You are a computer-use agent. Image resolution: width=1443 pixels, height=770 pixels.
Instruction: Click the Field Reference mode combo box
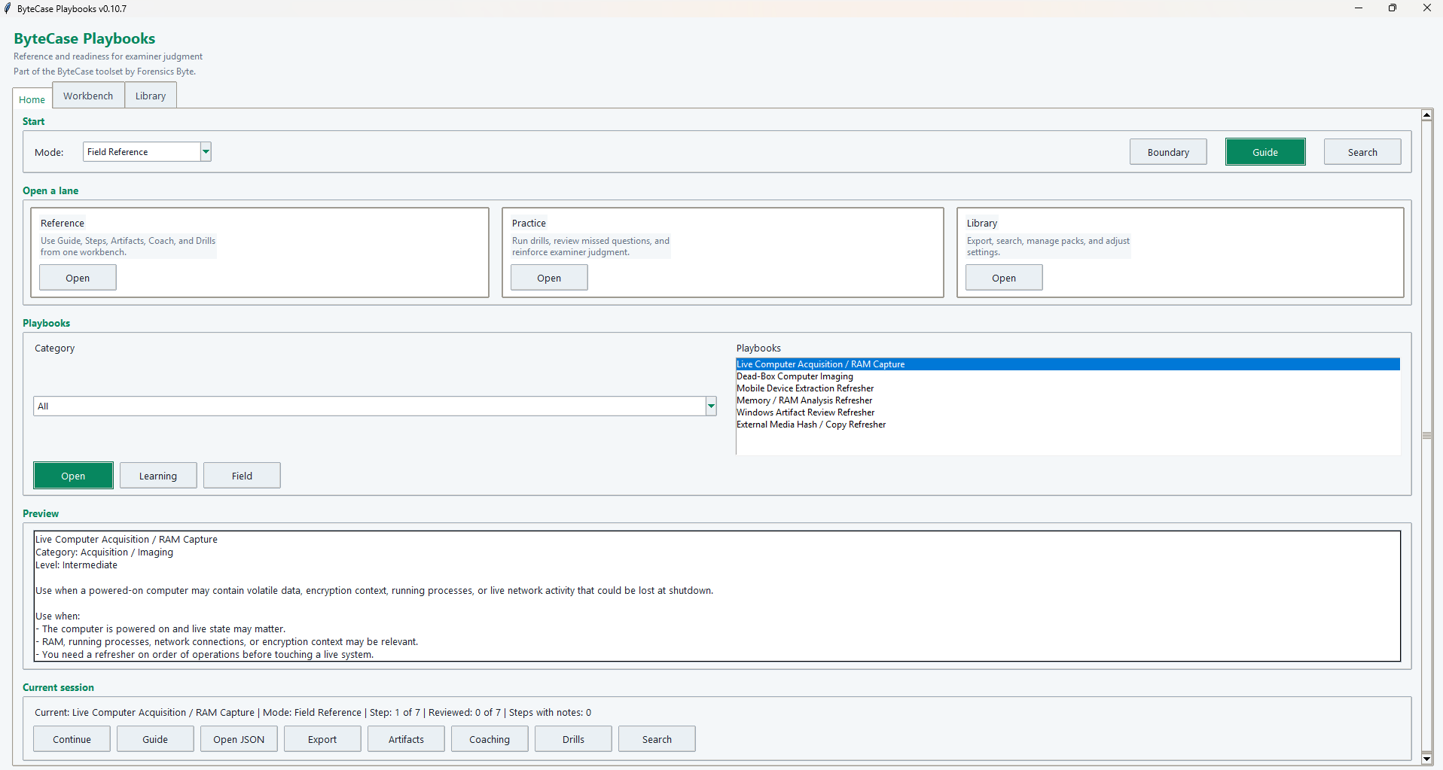click(147, 151)
